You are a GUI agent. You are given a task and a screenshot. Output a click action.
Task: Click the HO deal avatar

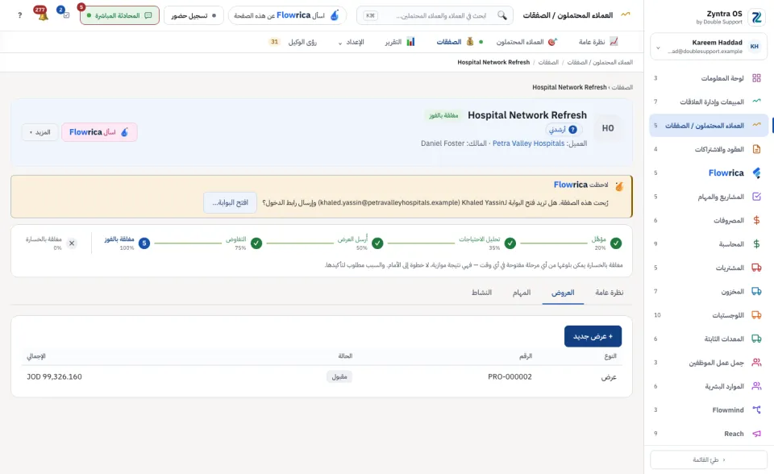[608, 128]
